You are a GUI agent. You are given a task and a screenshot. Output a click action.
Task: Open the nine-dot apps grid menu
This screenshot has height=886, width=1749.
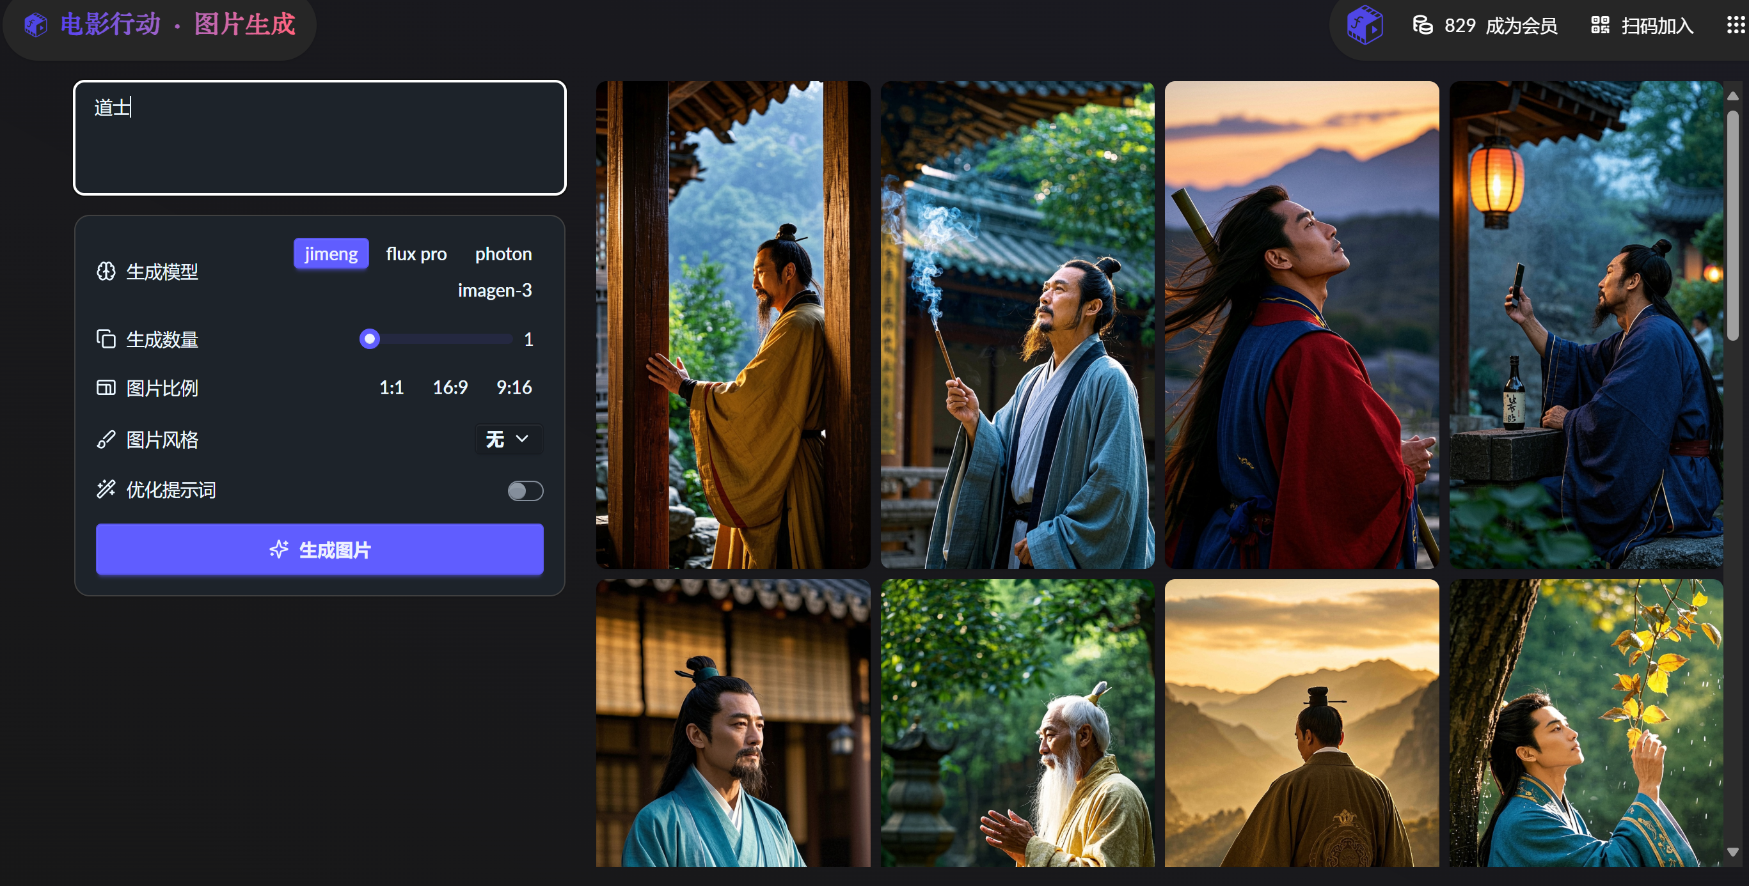point(1736,25)
